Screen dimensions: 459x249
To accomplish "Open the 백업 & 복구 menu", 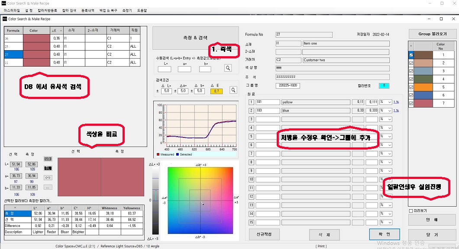I will [108, 10].
